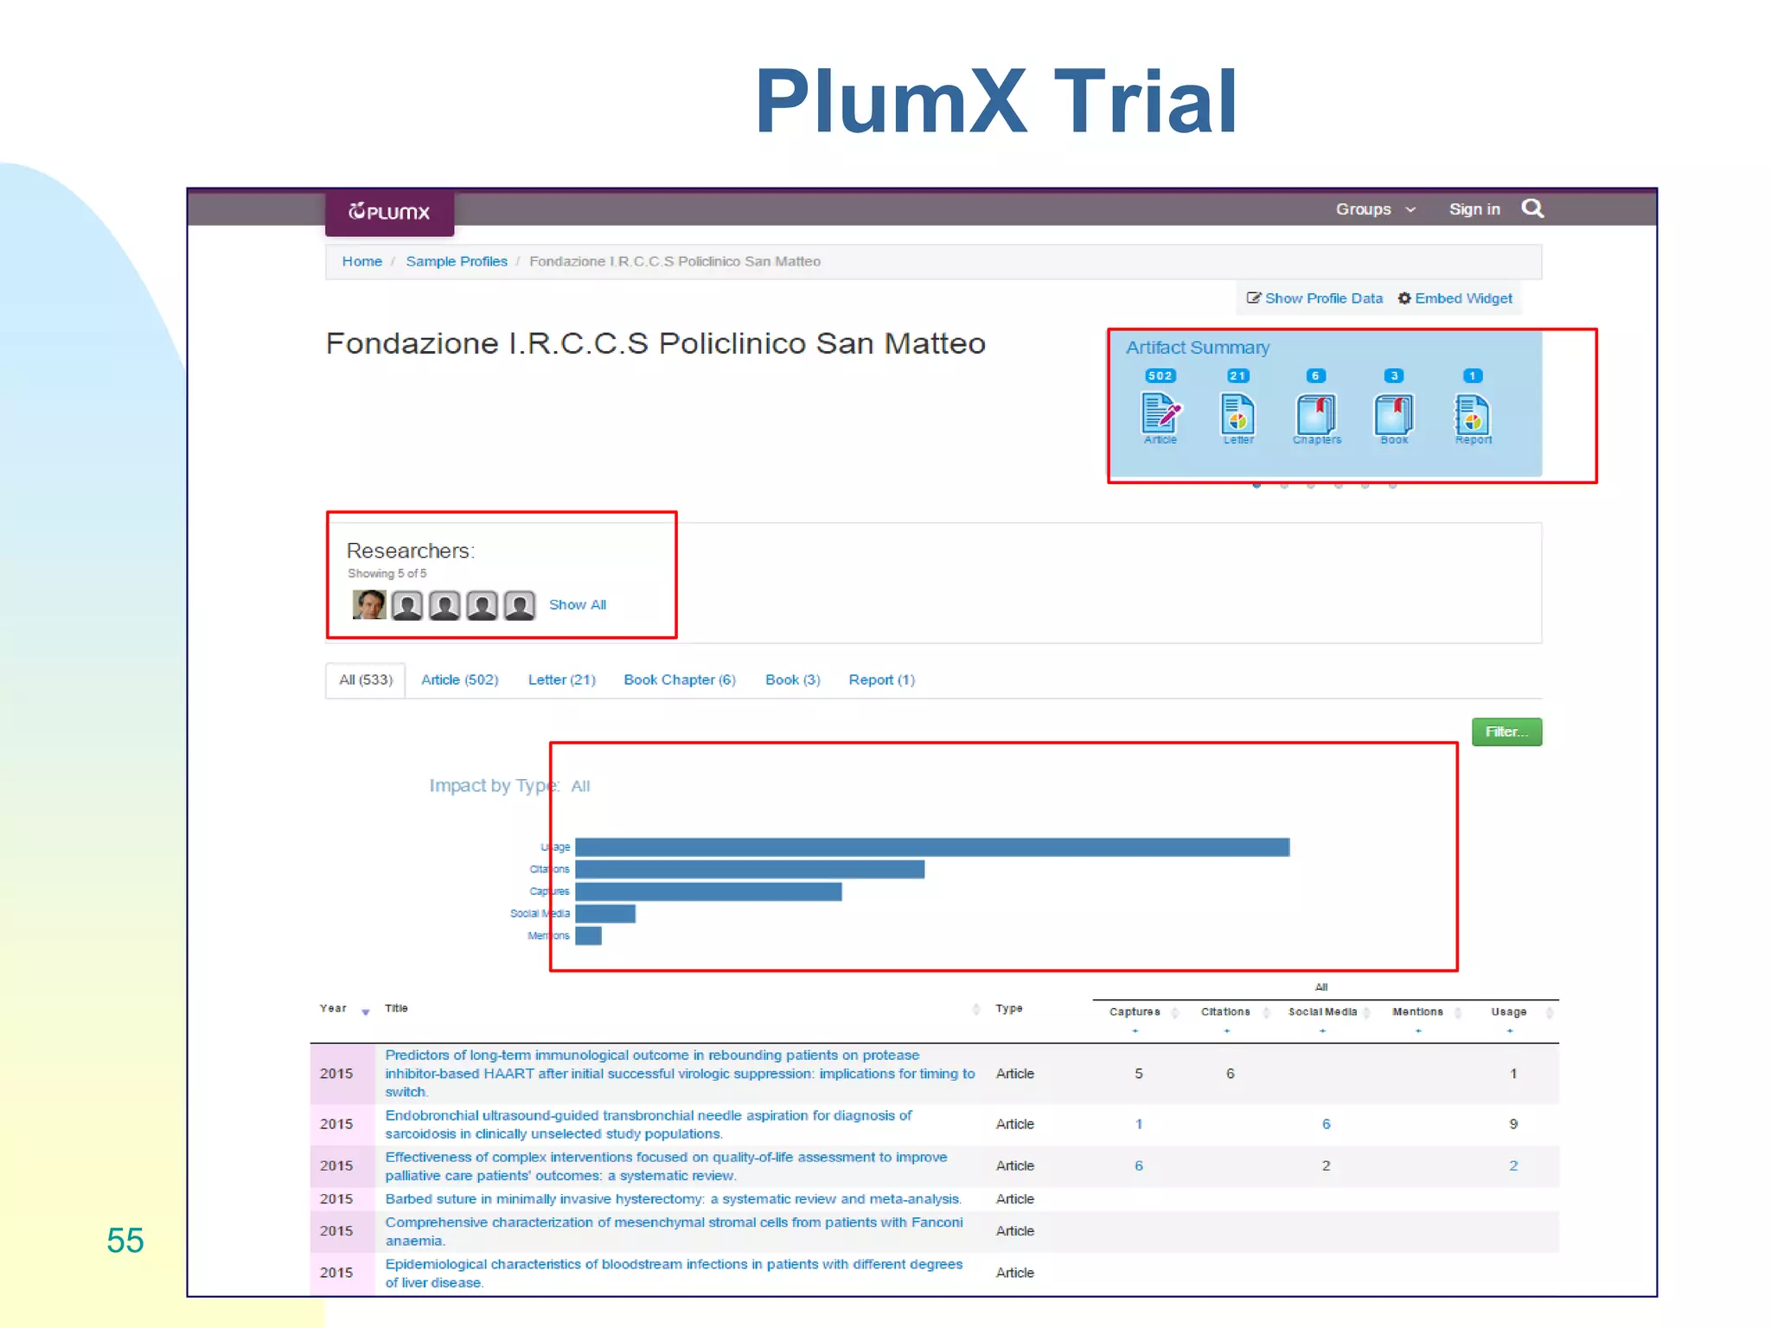Click social media value 6 in Endobronchial row
This screenshot has height=1328, width=1771.
coord(1326,1124)
